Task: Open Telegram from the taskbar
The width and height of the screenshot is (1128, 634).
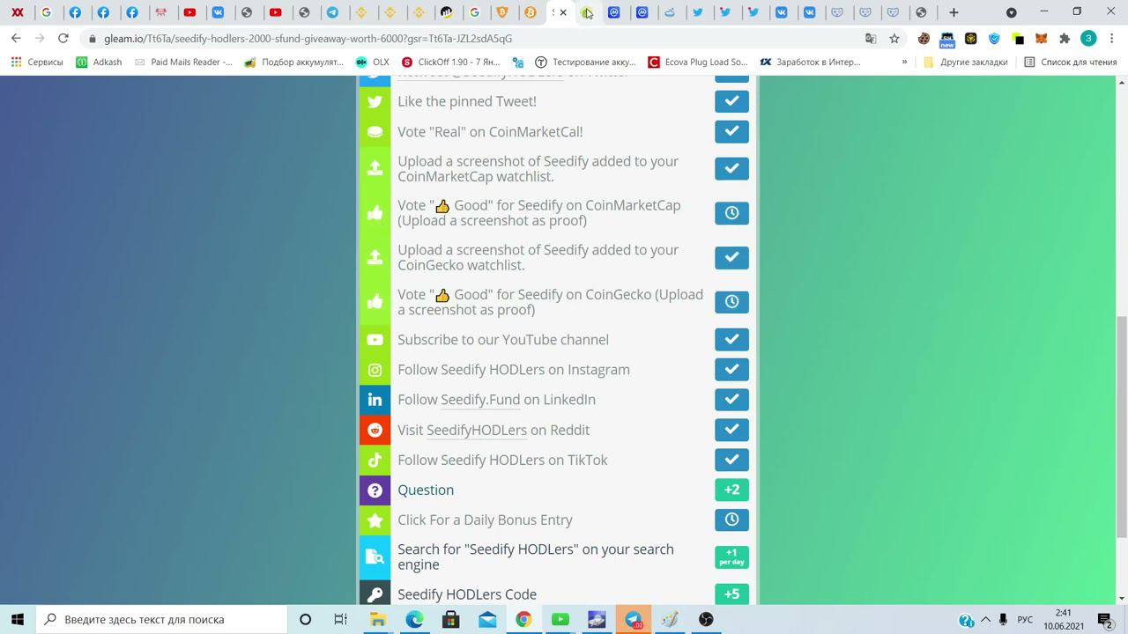Action: point(633,619)
